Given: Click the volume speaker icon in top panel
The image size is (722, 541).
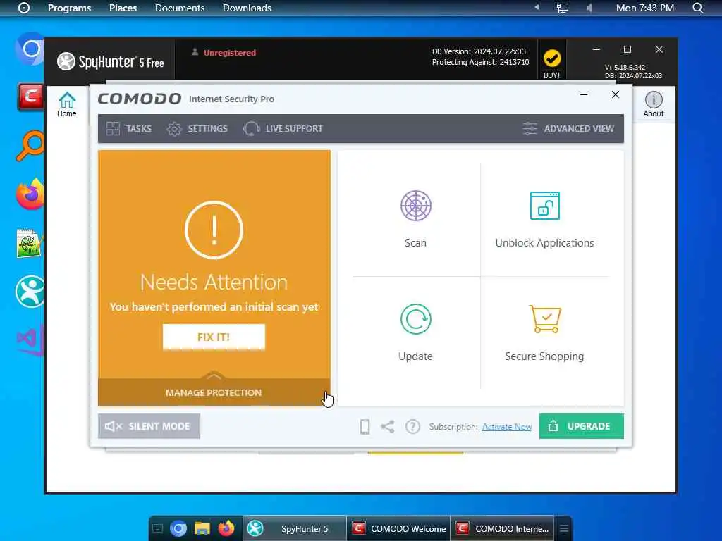Looking at the screenshot, I should (x=589, y=8).
